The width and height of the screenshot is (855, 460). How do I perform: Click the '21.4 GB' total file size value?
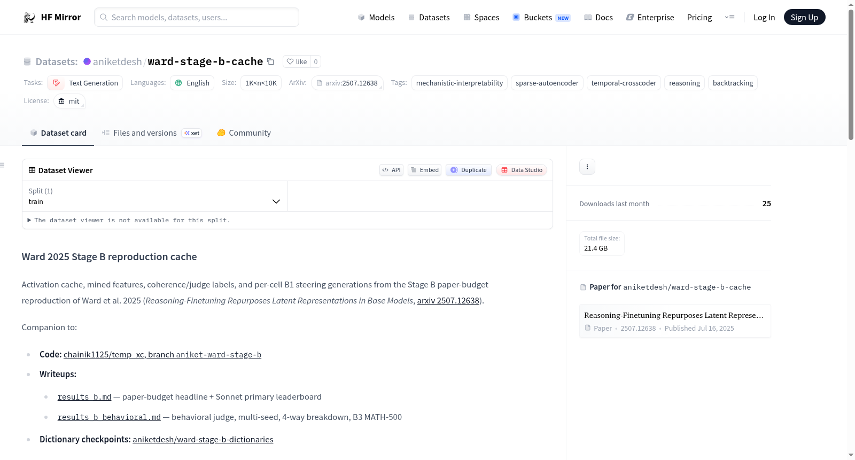point(596,248)
